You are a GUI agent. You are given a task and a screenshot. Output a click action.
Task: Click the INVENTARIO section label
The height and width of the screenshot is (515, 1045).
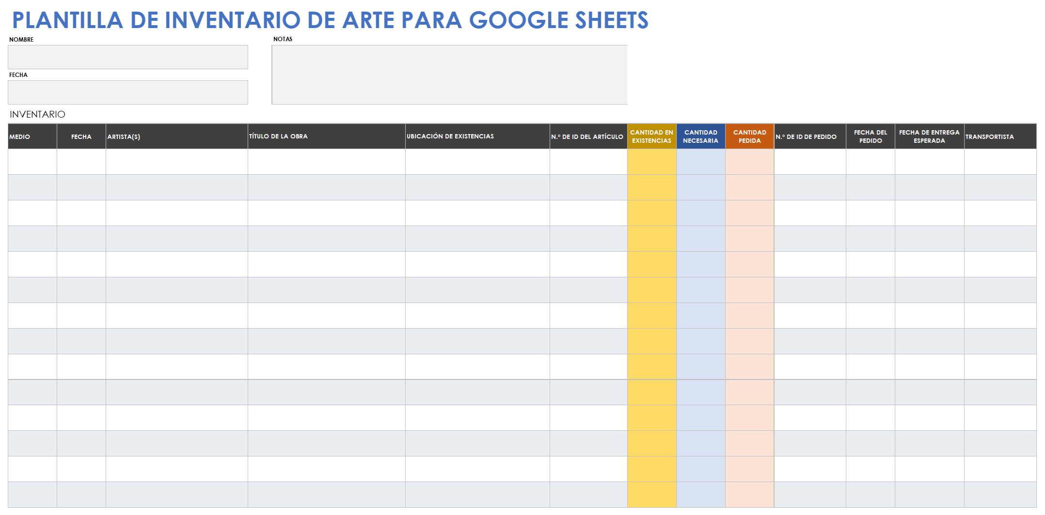click(x=37, y=114)
